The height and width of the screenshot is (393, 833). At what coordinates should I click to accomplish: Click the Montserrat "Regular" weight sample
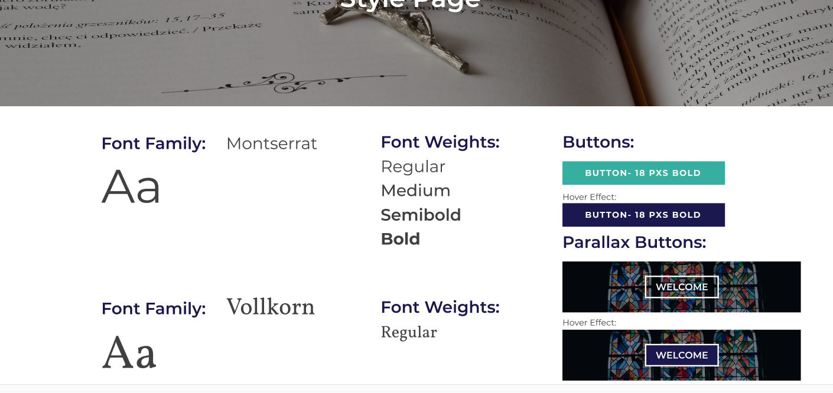413,166
